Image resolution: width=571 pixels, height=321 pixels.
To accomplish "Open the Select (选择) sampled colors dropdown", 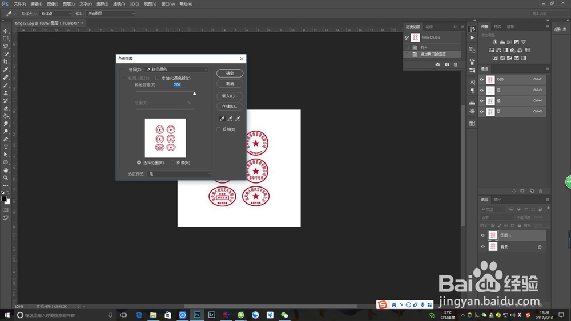I will 176,70.
